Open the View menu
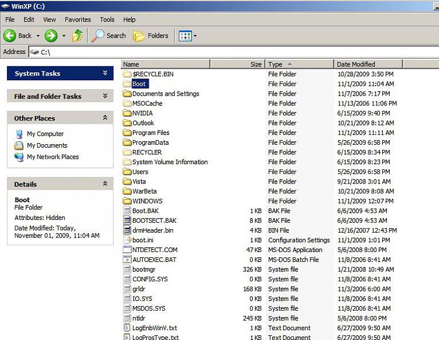Image resolution: width=439 pixels, height=340 pixels. coord(49,19)
